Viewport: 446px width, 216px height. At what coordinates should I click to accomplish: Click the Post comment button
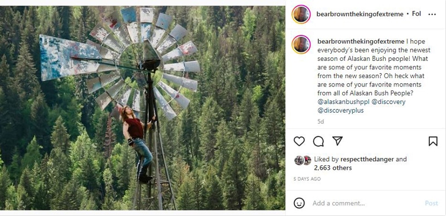[431, 203]
